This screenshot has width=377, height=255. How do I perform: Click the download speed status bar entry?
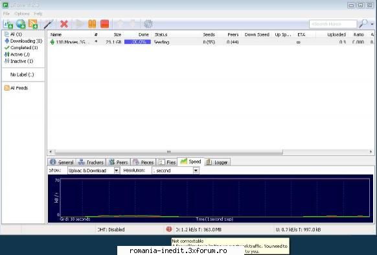click(199, 230)
